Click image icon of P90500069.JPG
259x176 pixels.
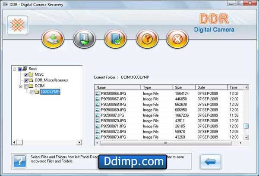[x=98, y=110]
